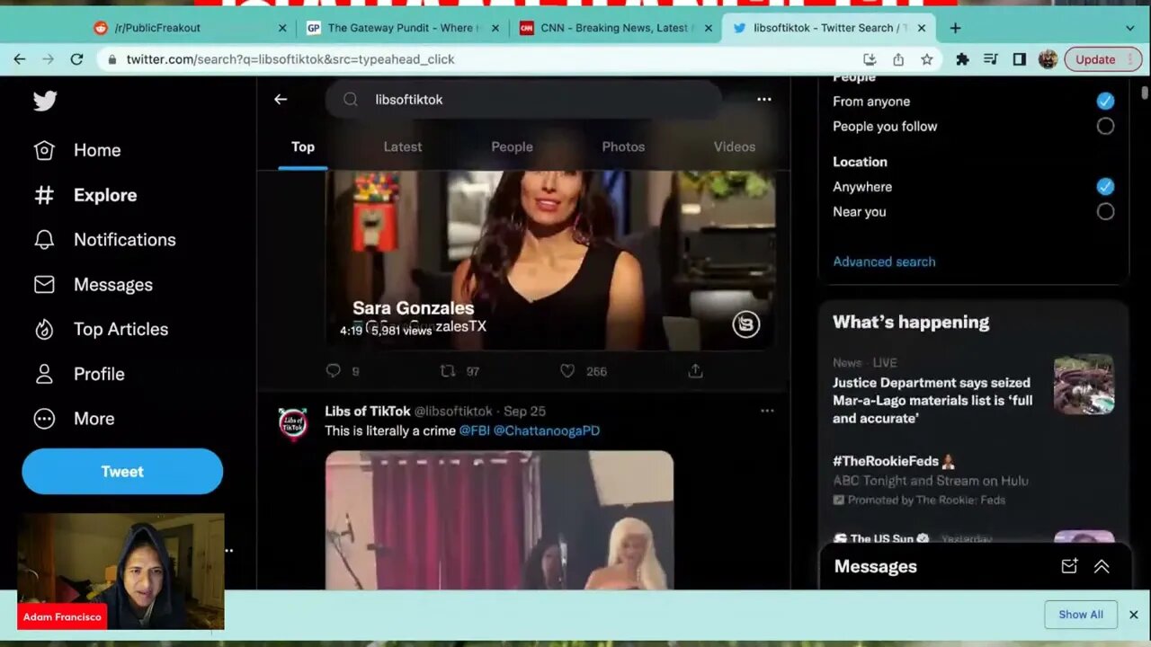The width and height of the screenshot is (1151, 647).
Task: Click the Twitter bird logo
Action: 45,101
